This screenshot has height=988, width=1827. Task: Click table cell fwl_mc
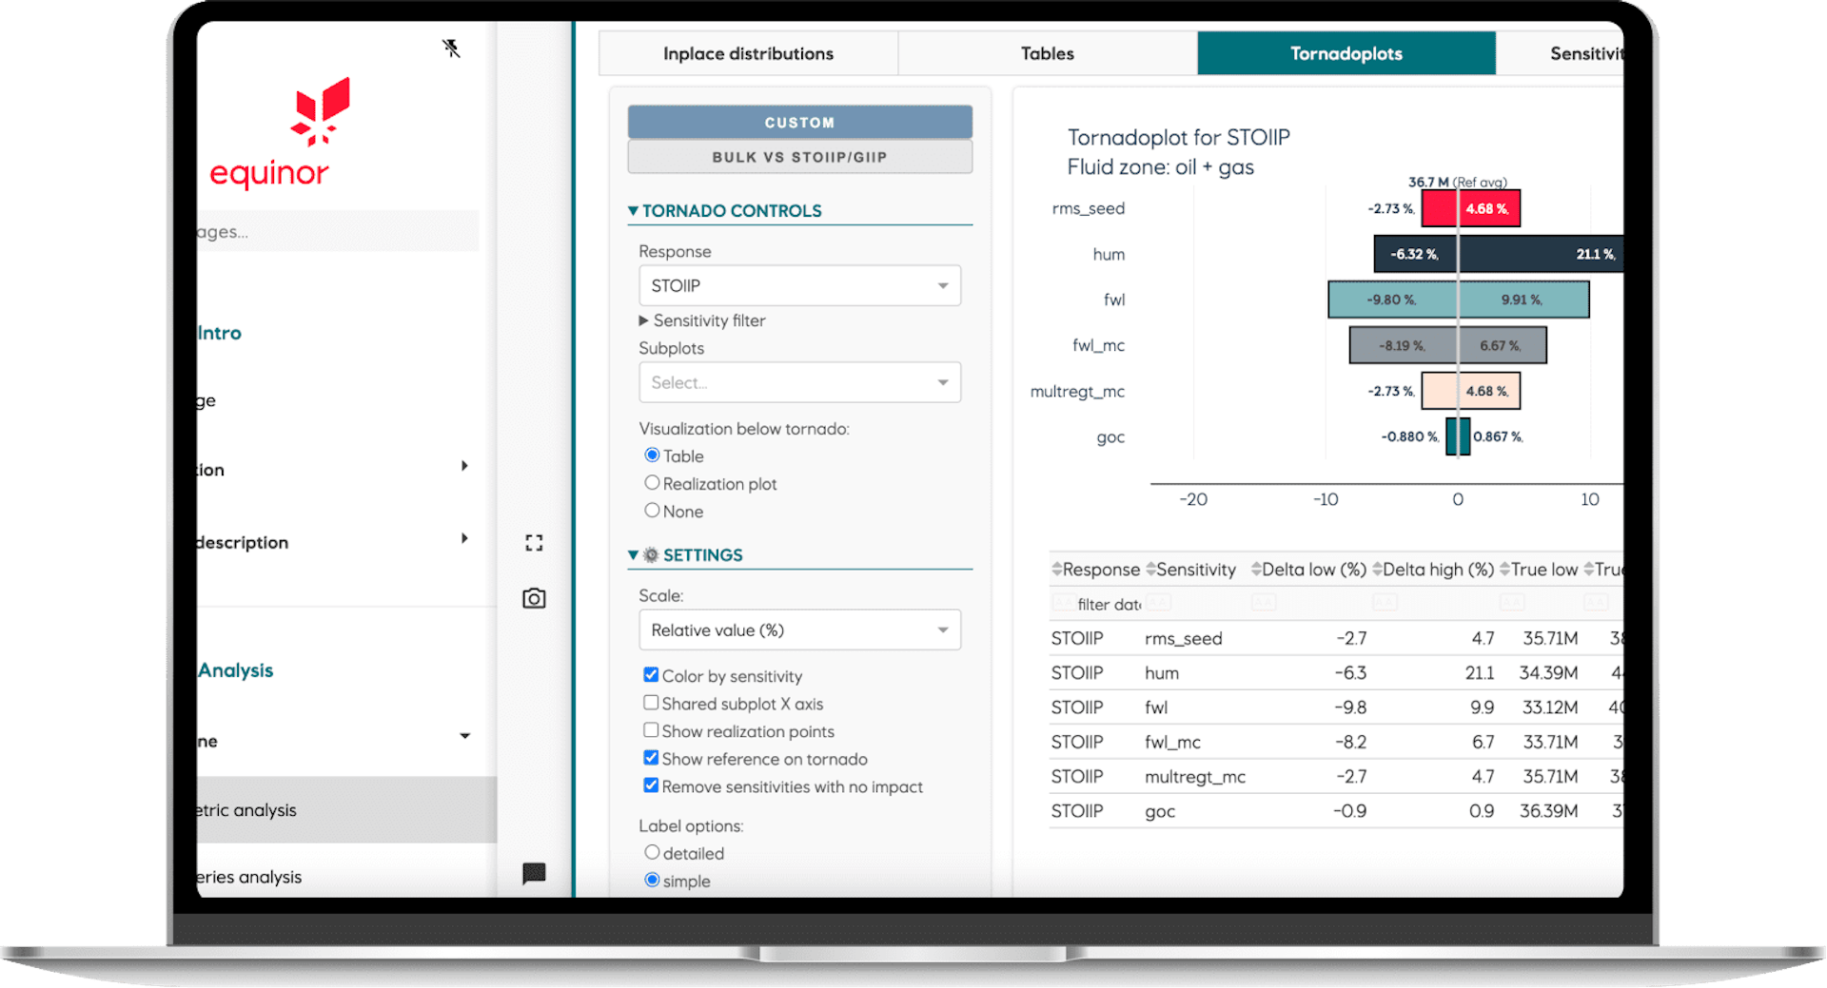click(1172, 742)
